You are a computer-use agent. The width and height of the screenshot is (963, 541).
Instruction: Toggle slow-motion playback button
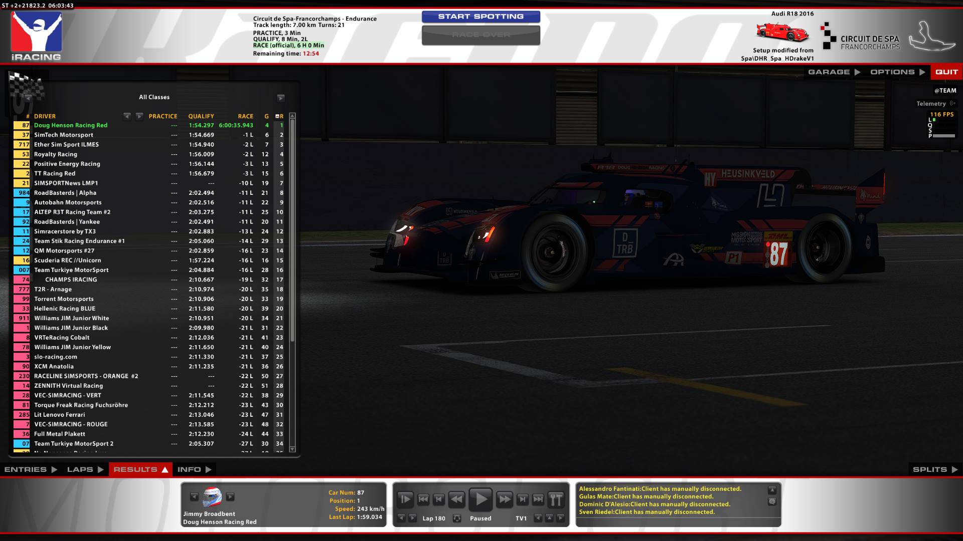pos(405,499)
